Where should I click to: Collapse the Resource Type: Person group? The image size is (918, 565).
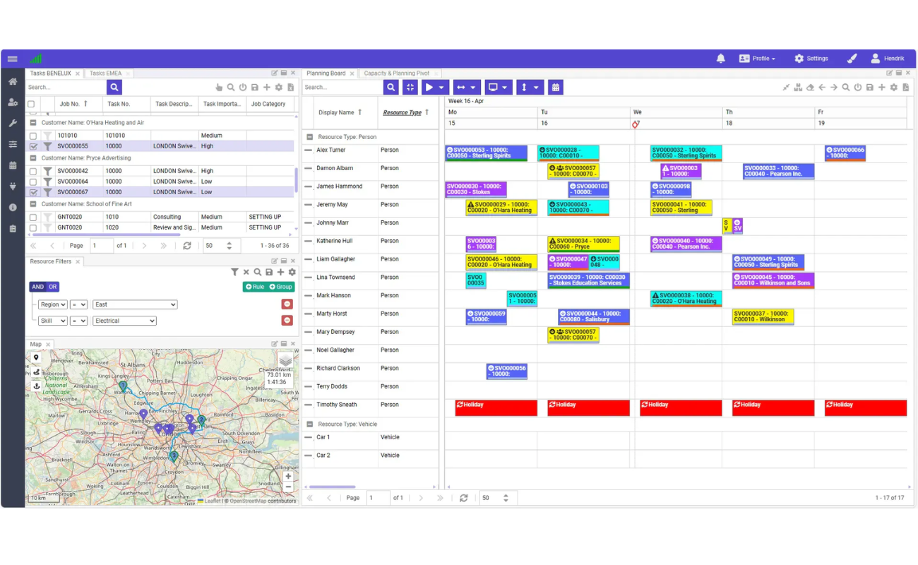pyautogui.click(x=309, y=137)
